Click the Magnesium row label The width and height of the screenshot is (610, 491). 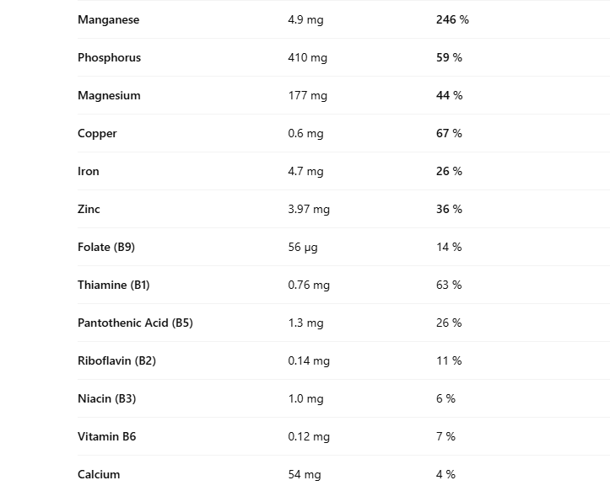pos(109,95)
